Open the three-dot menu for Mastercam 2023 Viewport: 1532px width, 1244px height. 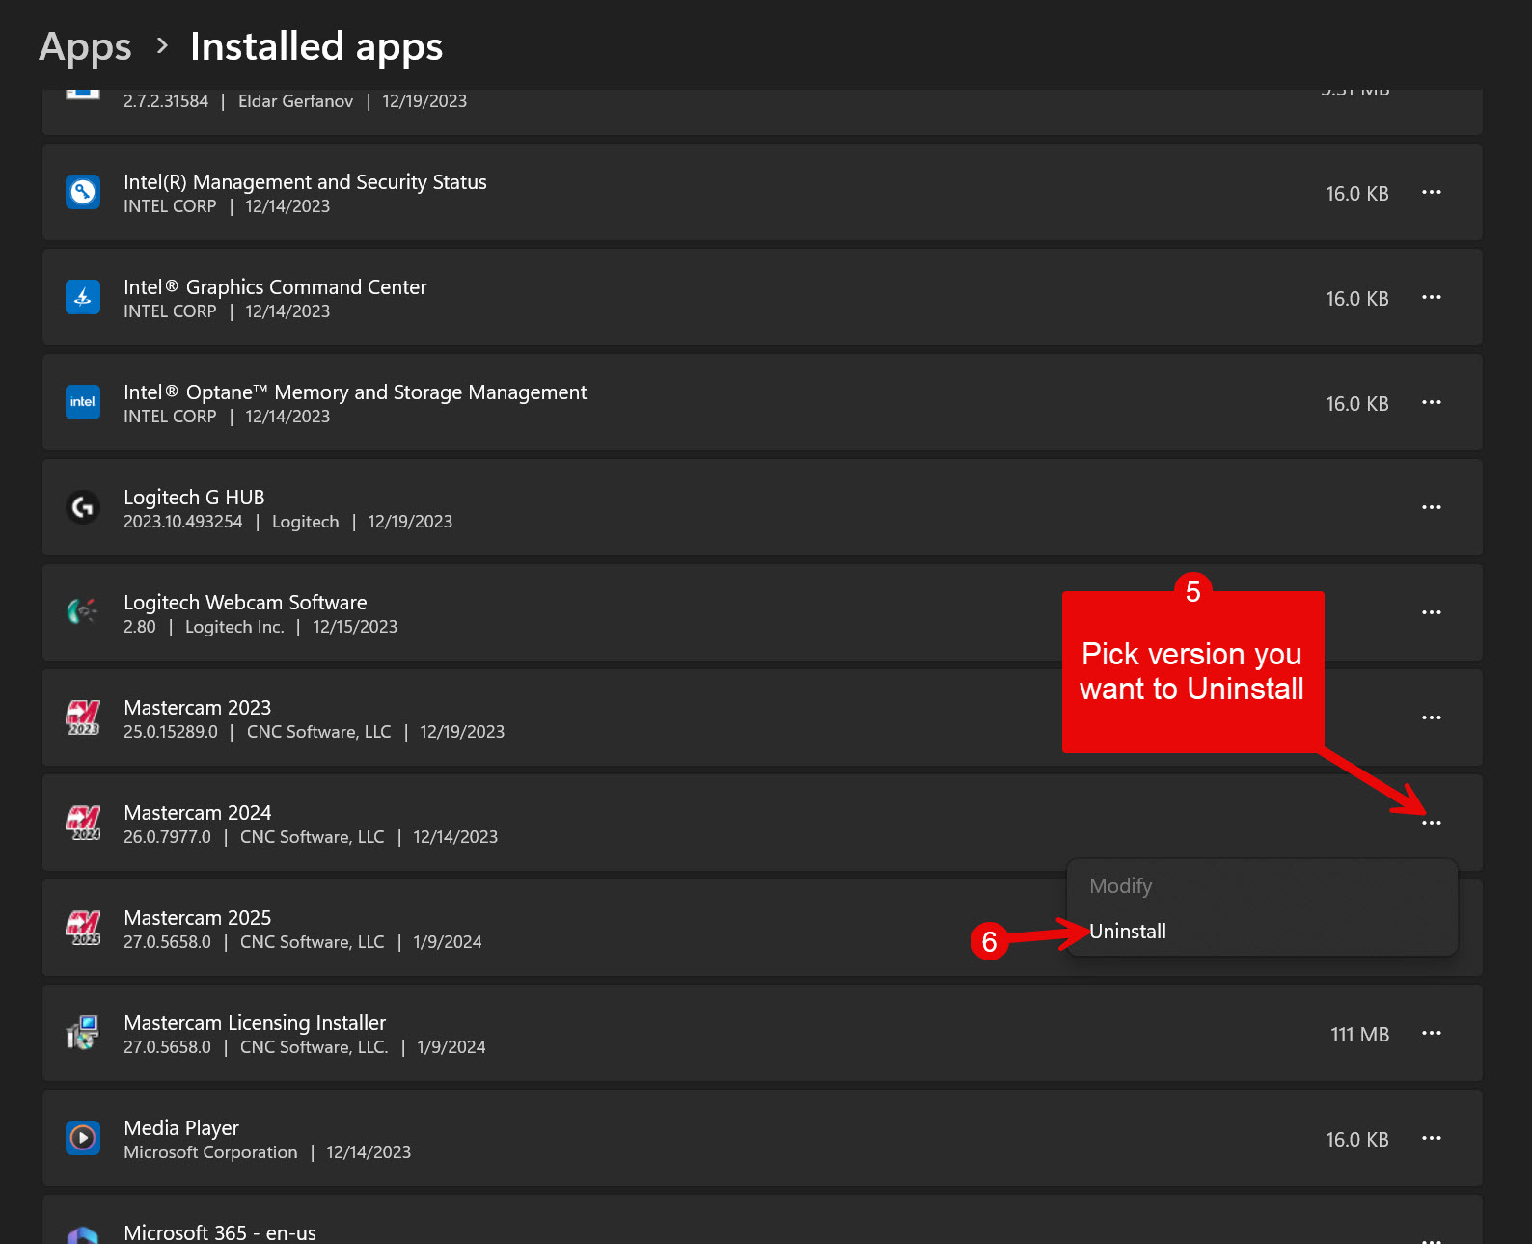[1432, 717]
